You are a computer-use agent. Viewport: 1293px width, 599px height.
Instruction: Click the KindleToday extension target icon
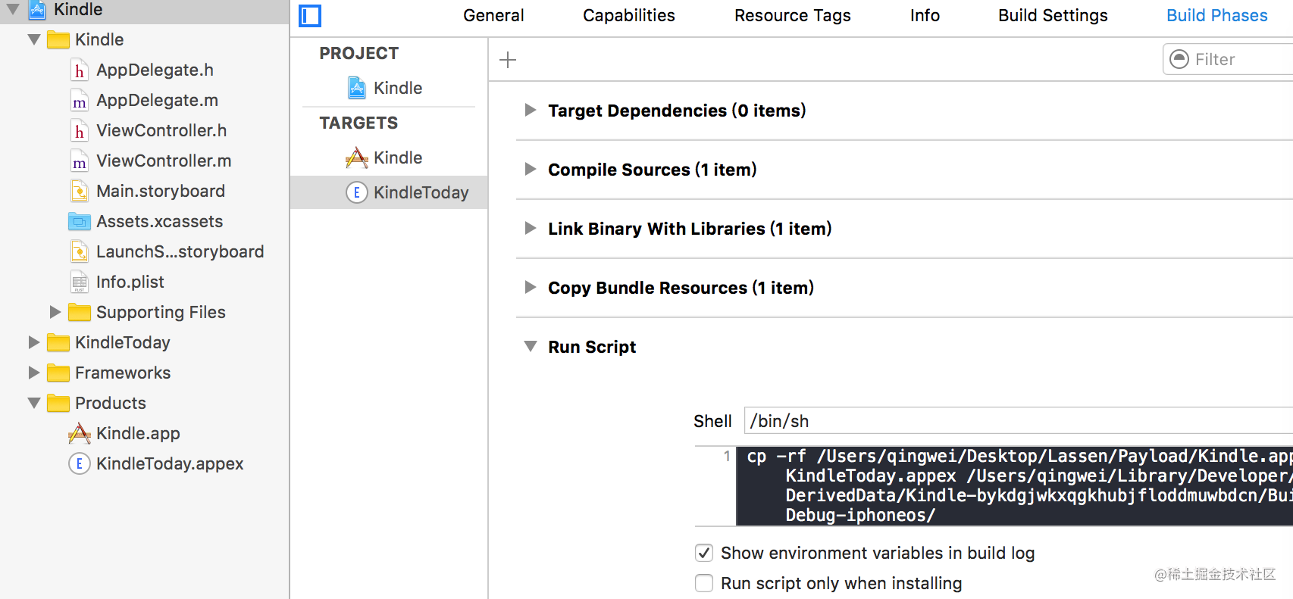click(357, 192)
